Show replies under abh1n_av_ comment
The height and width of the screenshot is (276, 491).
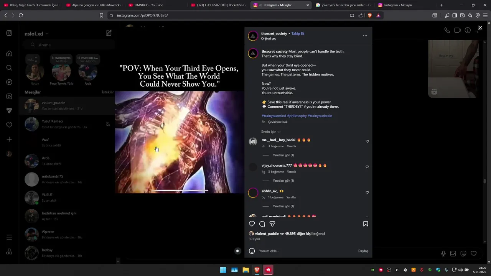click(x=283, y=206)
